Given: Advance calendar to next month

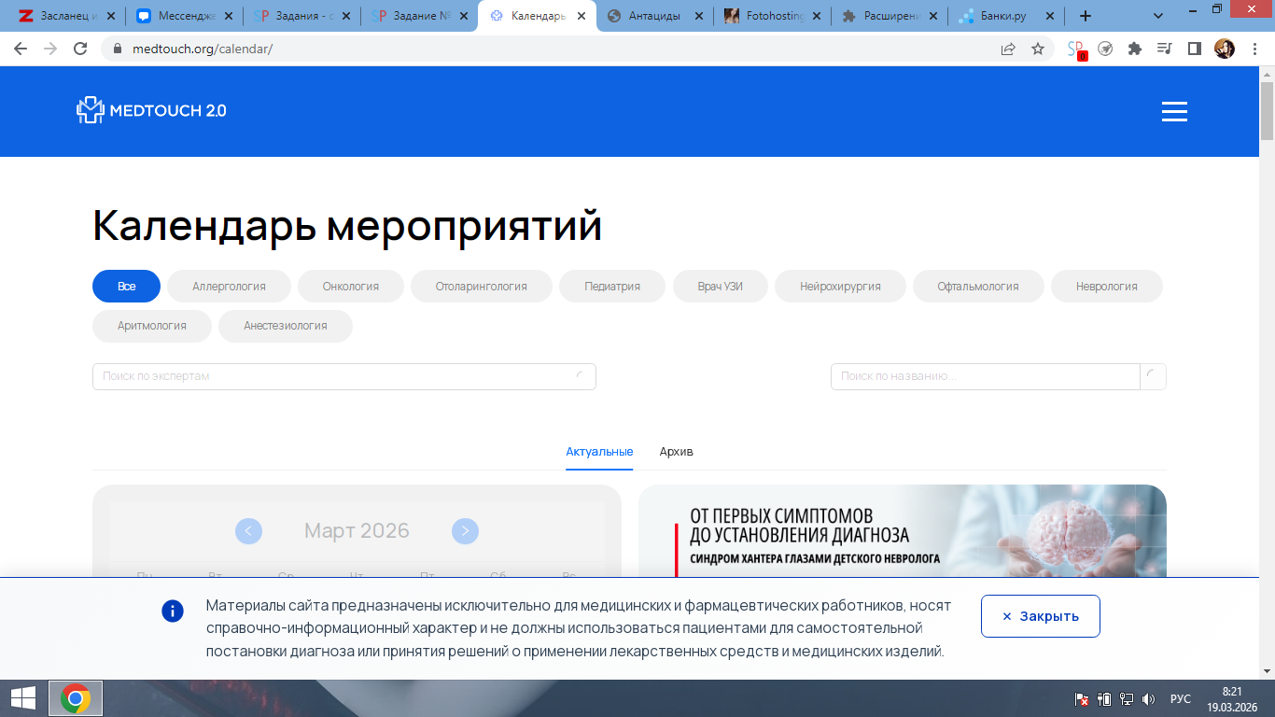Looking at the screenshot, I should (x=465, y=531).
